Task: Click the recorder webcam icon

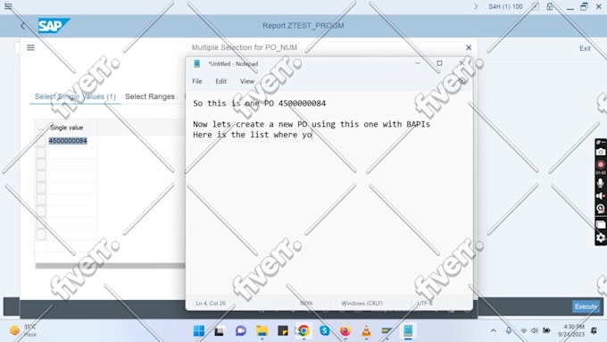Action: pos(601,209)
